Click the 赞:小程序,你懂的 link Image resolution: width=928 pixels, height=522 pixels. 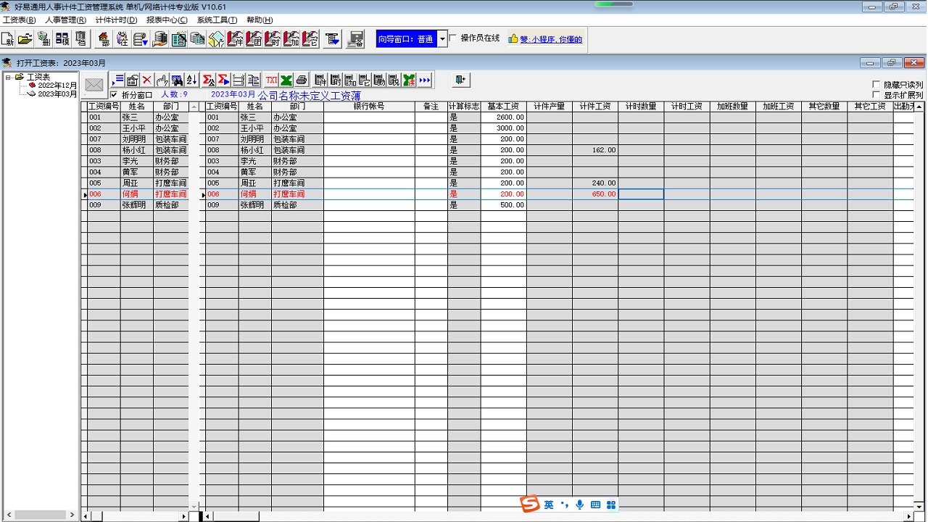(x=550, y=39)
